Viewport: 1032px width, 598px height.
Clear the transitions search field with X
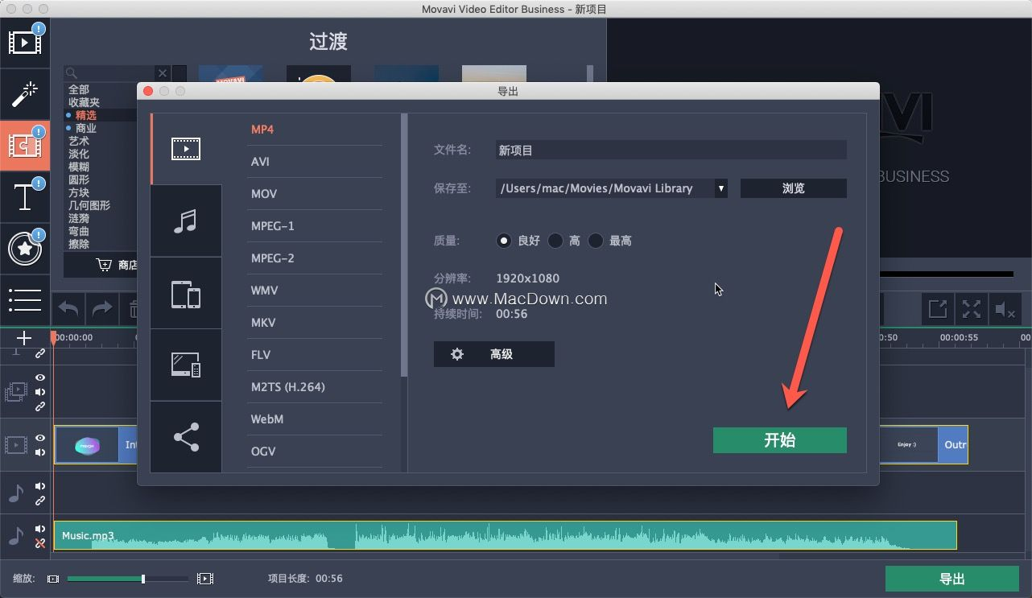tap(163, 73)
